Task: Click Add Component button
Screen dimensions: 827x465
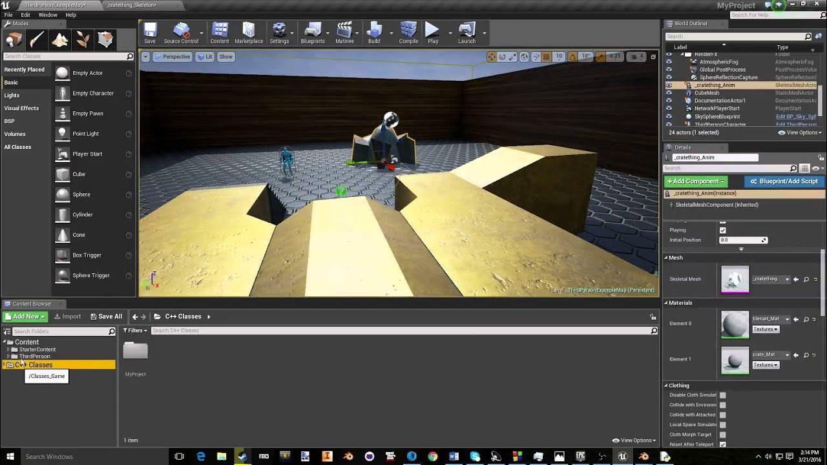Action: click(696, 181)
